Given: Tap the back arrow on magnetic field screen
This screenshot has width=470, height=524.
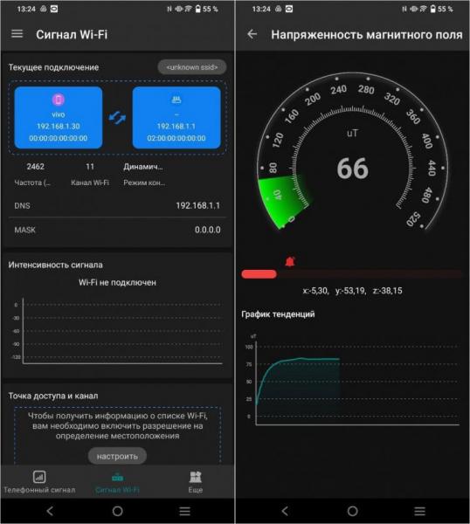Looking at the screenshot, I should click(252, 34).
